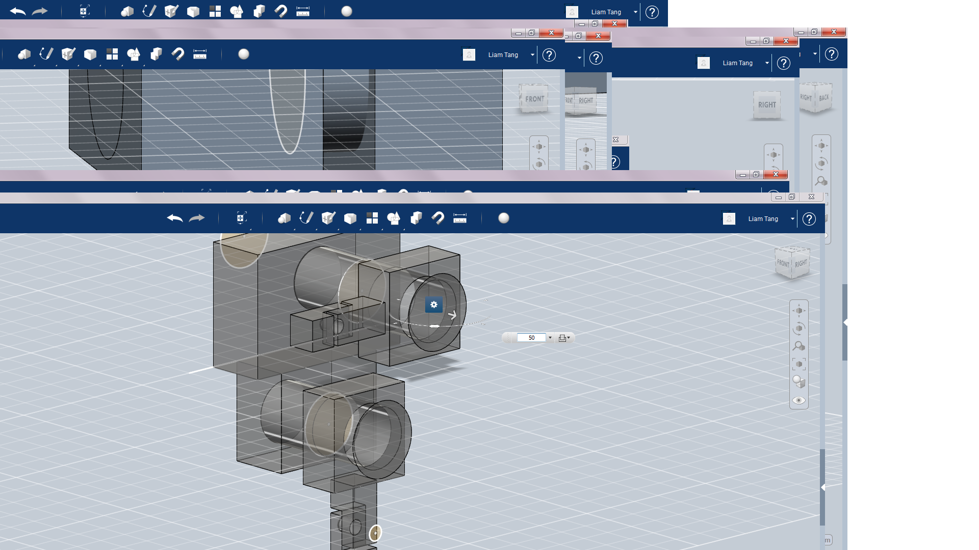Undo in topmost window toolbar
The height and width of the screenshot is (550, 979).
18,11
